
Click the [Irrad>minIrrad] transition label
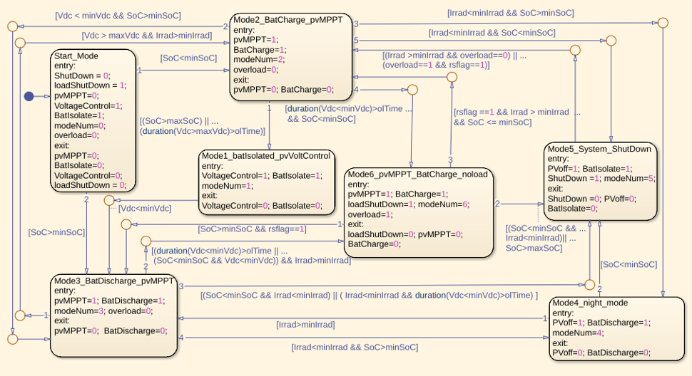point(305,325)
